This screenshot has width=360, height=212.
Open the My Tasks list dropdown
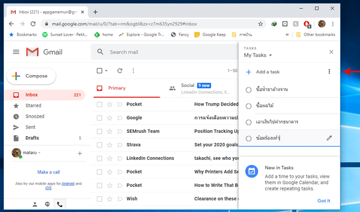click(x=258, y=55)
